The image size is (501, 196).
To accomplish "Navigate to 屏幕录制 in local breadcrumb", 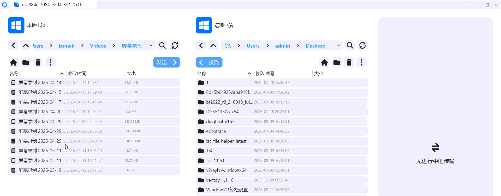I will (132, 46).
